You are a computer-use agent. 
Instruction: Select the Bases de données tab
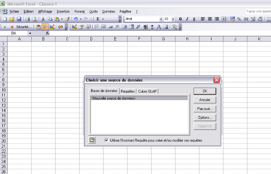(104, 91)
